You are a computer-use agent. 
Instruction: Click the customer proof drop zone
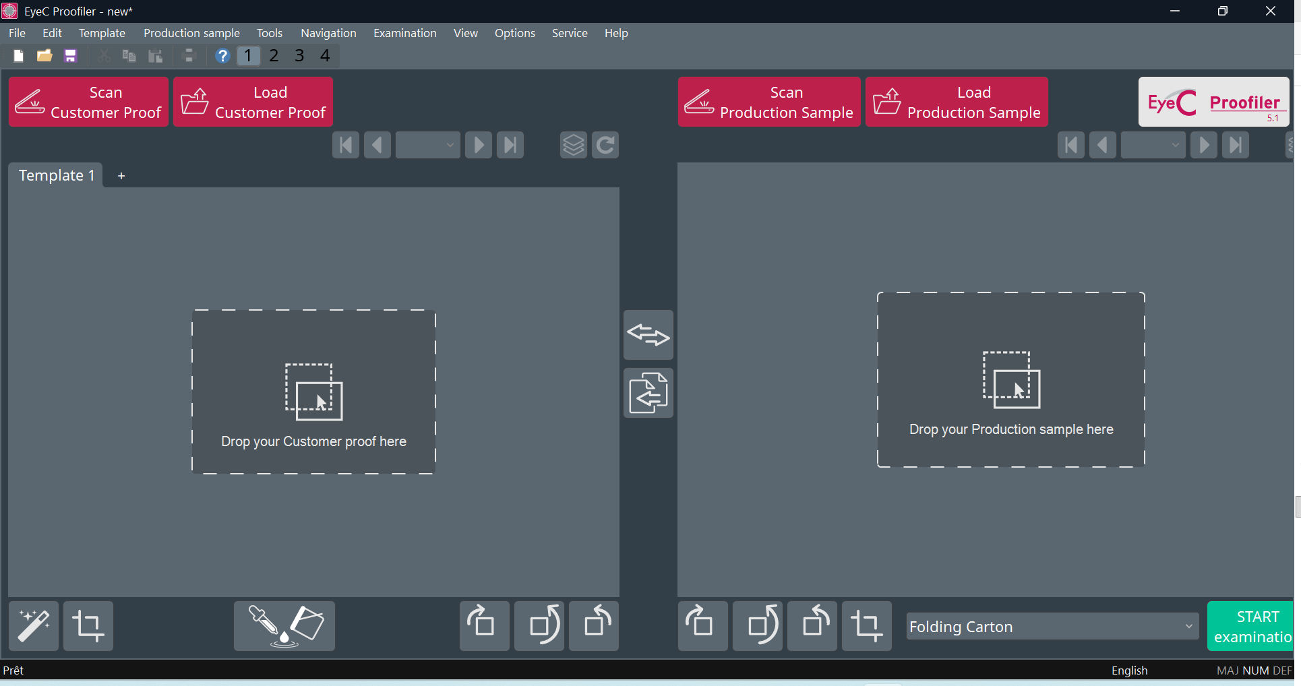[314, 392]
